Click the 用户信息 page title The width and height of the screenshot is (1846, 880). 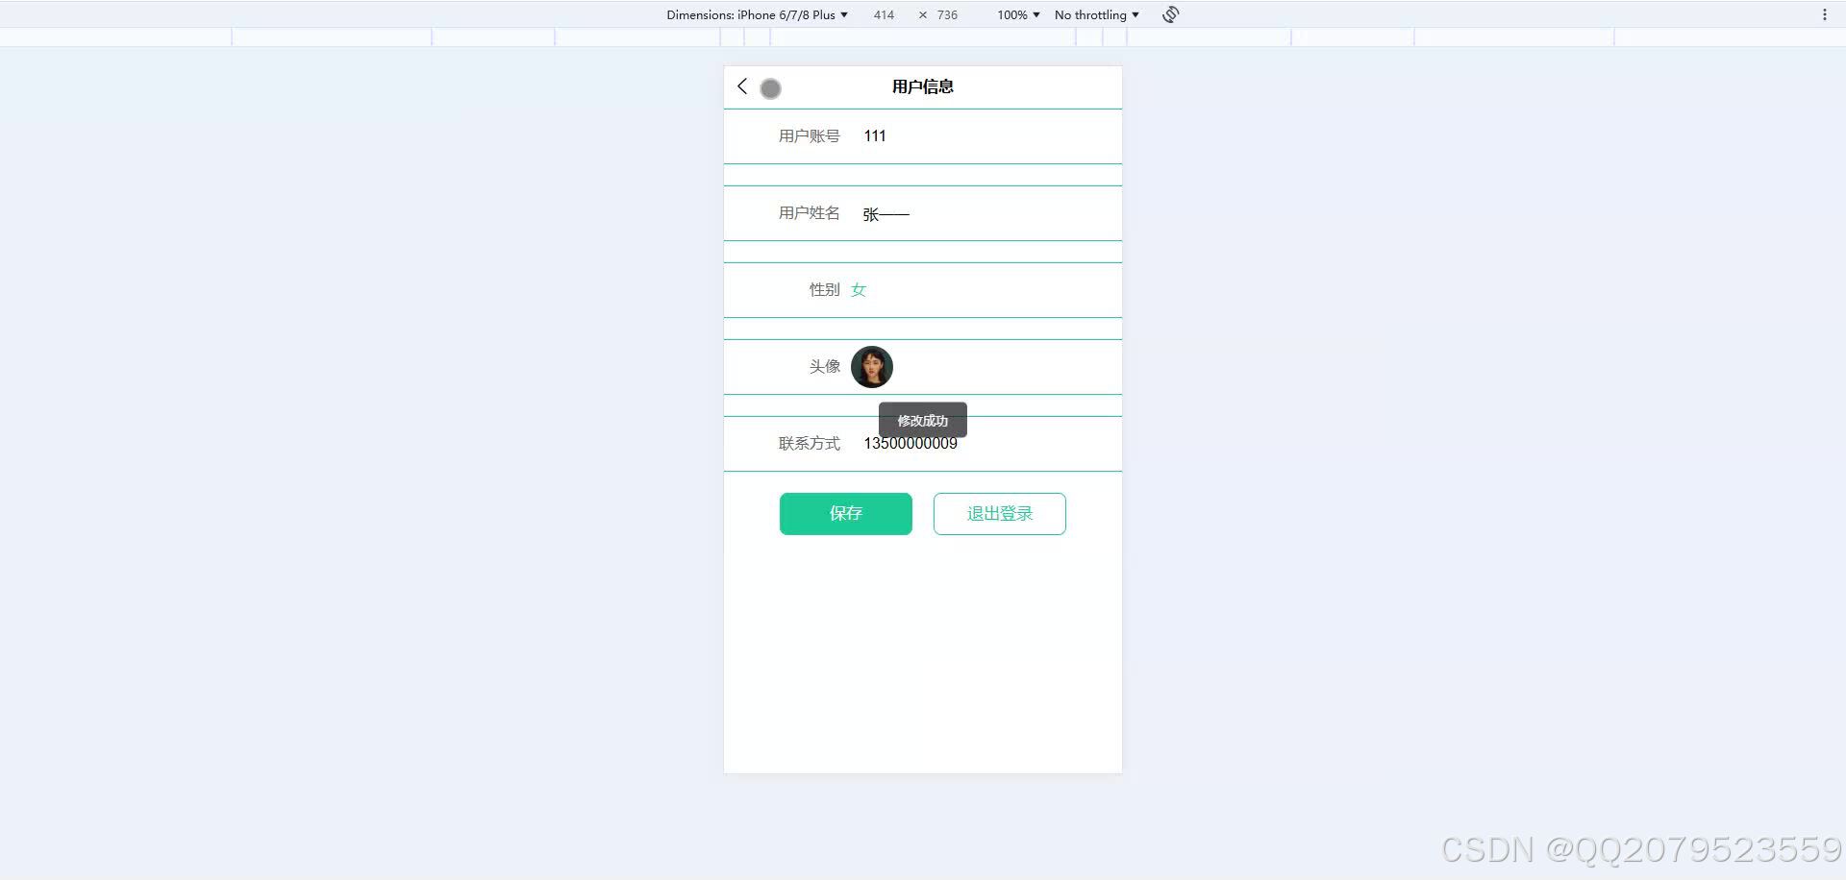pos(922,86)
